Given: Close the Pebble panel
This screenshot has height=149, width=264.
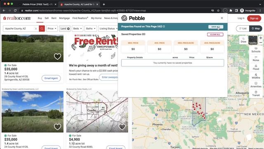Looking at the screenshot, I should [222, 18].
